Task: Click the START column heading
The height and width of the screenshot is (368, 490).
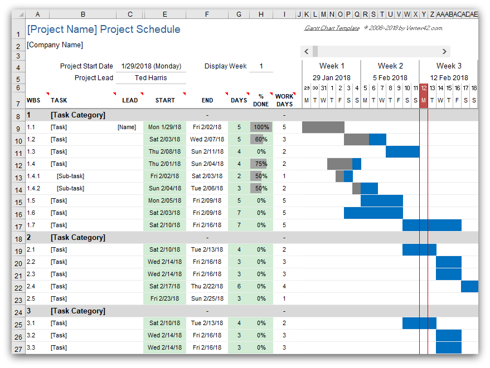Action: click(x=165, y=100)
